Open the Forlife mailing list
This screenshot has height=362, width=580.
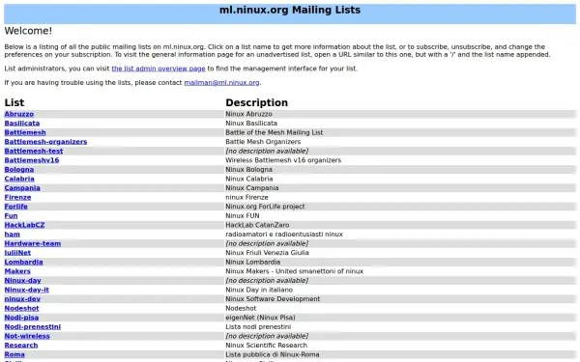pyautogui.click(x=15, y=207)
